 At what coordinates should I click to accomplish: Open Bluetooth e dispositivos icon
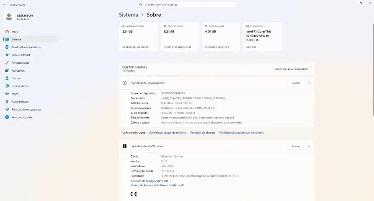[7, 47]
